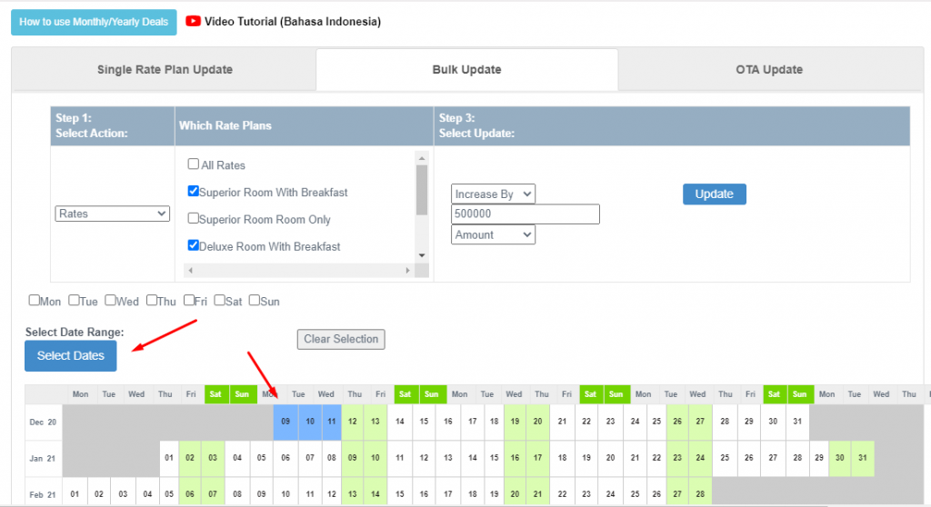Click the Select Dates button
The height and width of the screenshot is (507, 931).
(x=71, y=355)
